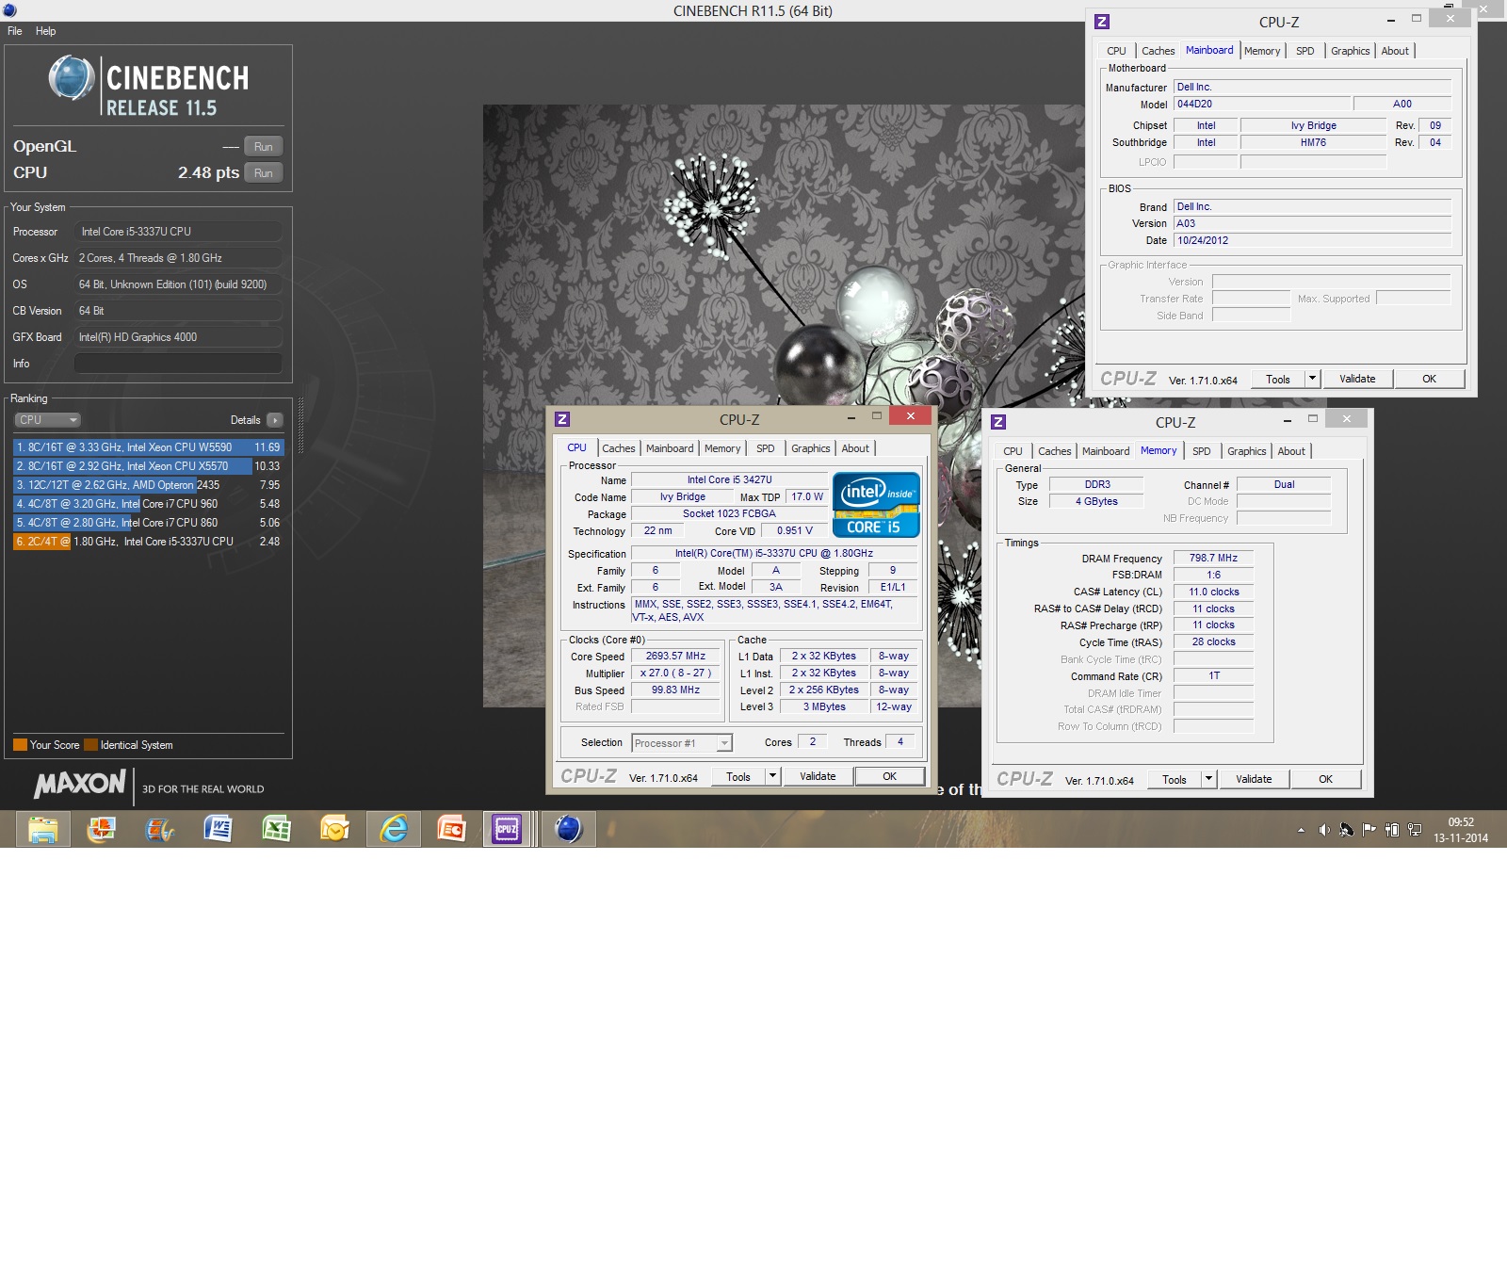Open Tools dropdown arrow in Mainboard CPU-Z window
1507x1266 pixels.
(x=1312, y=379)
